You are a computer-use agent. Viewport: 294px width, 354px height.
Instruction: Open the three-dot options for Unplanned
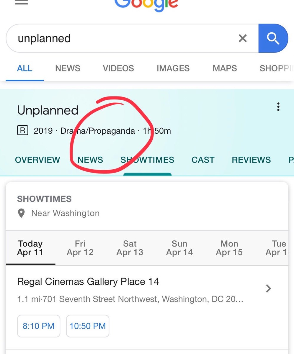pos(278,107)
